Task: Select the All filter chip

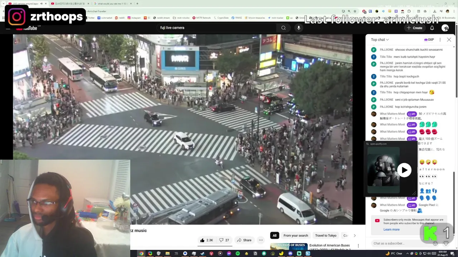Action: click(274, 236)
